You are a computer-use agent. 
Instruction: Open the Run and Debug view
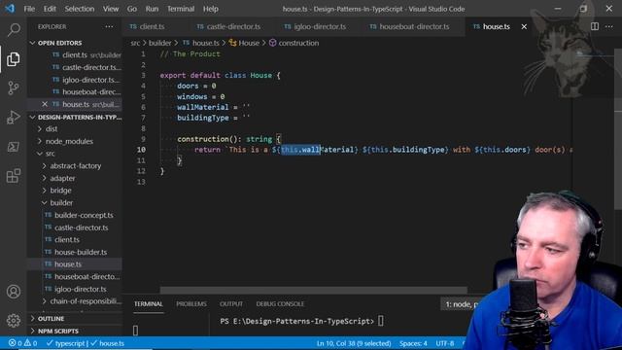14,117
